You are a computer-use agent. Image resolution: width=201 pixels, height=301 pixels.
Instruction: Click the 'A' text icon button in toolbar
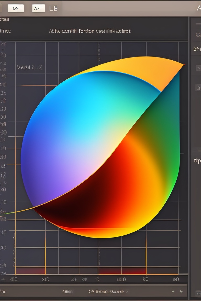(x=38, y=8)
